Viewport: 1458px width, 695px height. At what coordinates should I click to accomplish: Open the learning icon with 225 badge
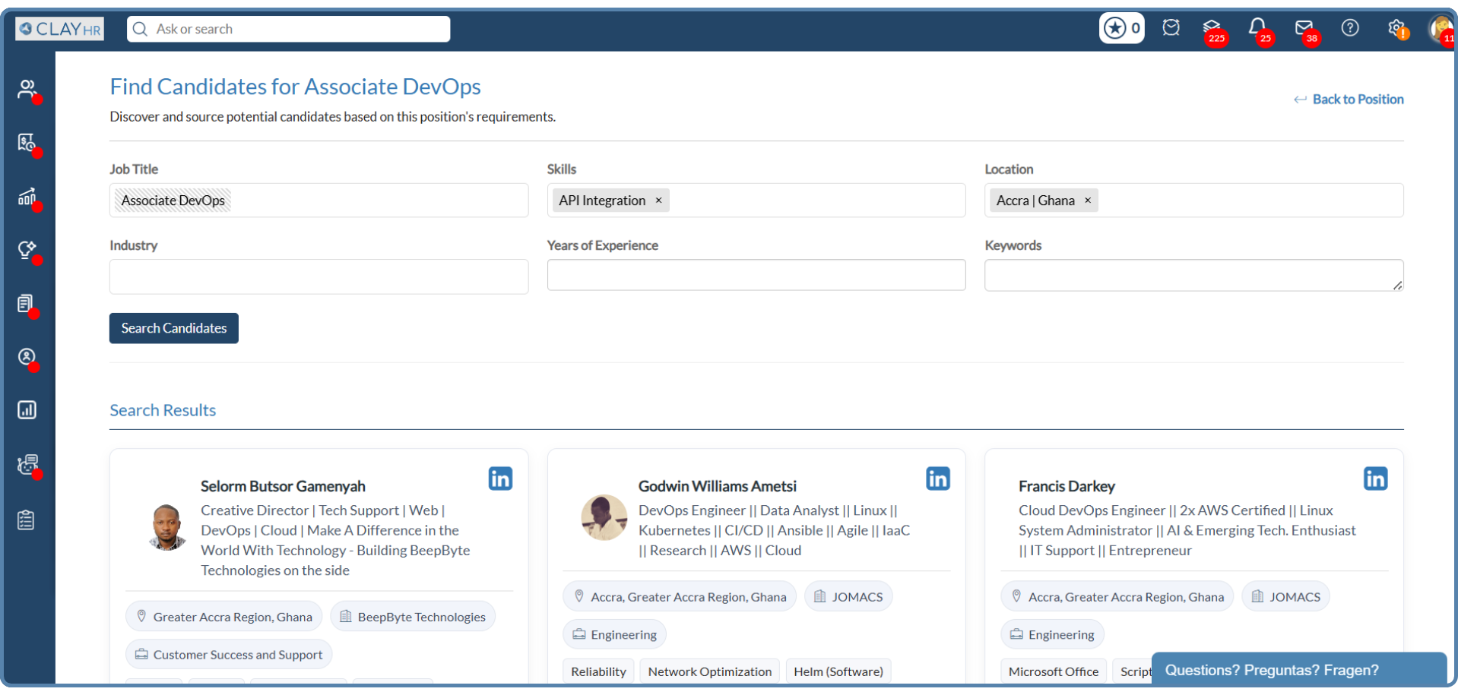click(1212, 30)
